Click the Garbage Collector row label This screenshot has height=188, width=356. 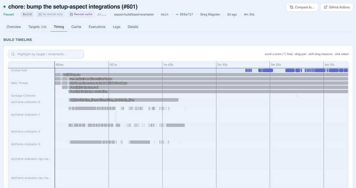pyautogui.click(x=23, y=96)
